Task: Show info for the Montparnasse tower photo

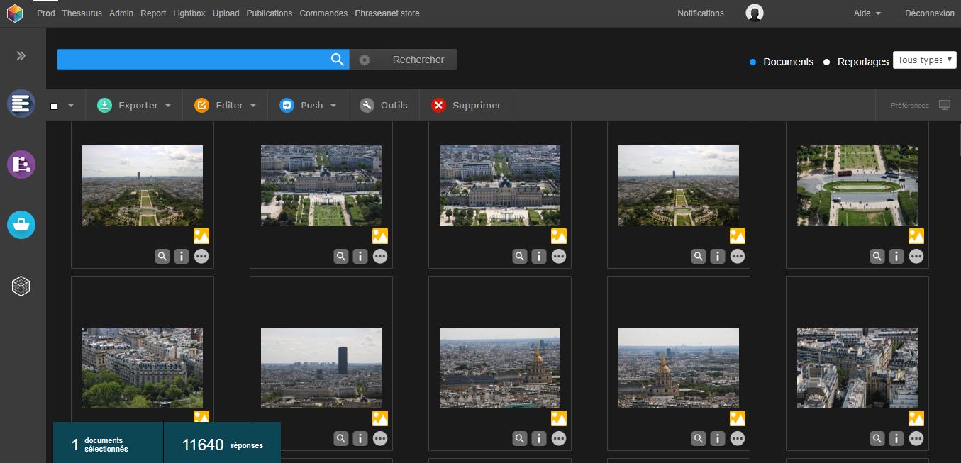Action: [x=360, y=438]
